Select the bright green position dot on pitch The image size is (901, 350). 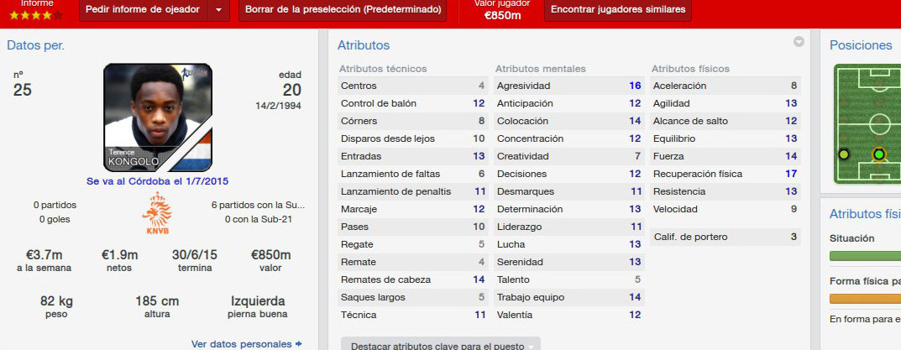coord(878,154)
